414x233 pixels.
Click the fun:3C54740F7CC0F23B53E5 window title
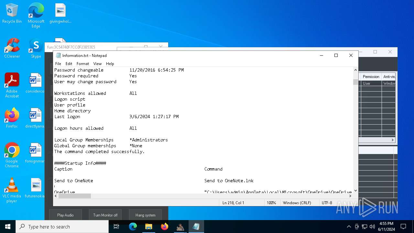pos(71,47)
